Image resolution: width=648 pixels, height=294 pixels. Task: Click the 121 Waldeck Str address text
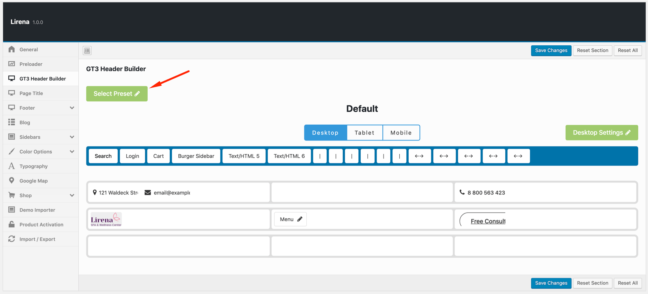tap(118, 193)
